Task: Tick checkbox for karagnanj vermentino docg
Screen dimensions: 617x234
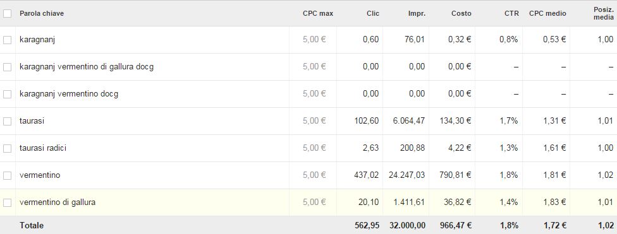Action: (7, 94)
